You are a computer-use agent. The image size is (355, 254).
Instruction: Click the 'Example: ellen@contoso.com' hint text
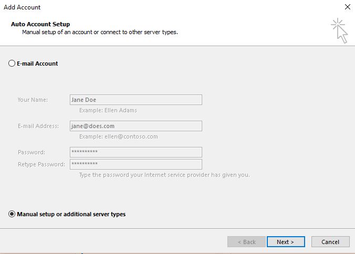tap(118, 136)
